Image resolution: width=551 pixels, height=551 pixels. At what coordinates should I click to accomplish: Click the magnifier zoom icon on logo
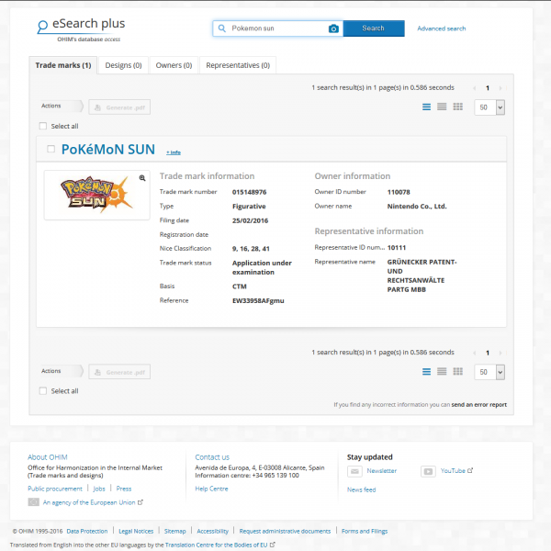pyautogui.click(x=142, y=178)
